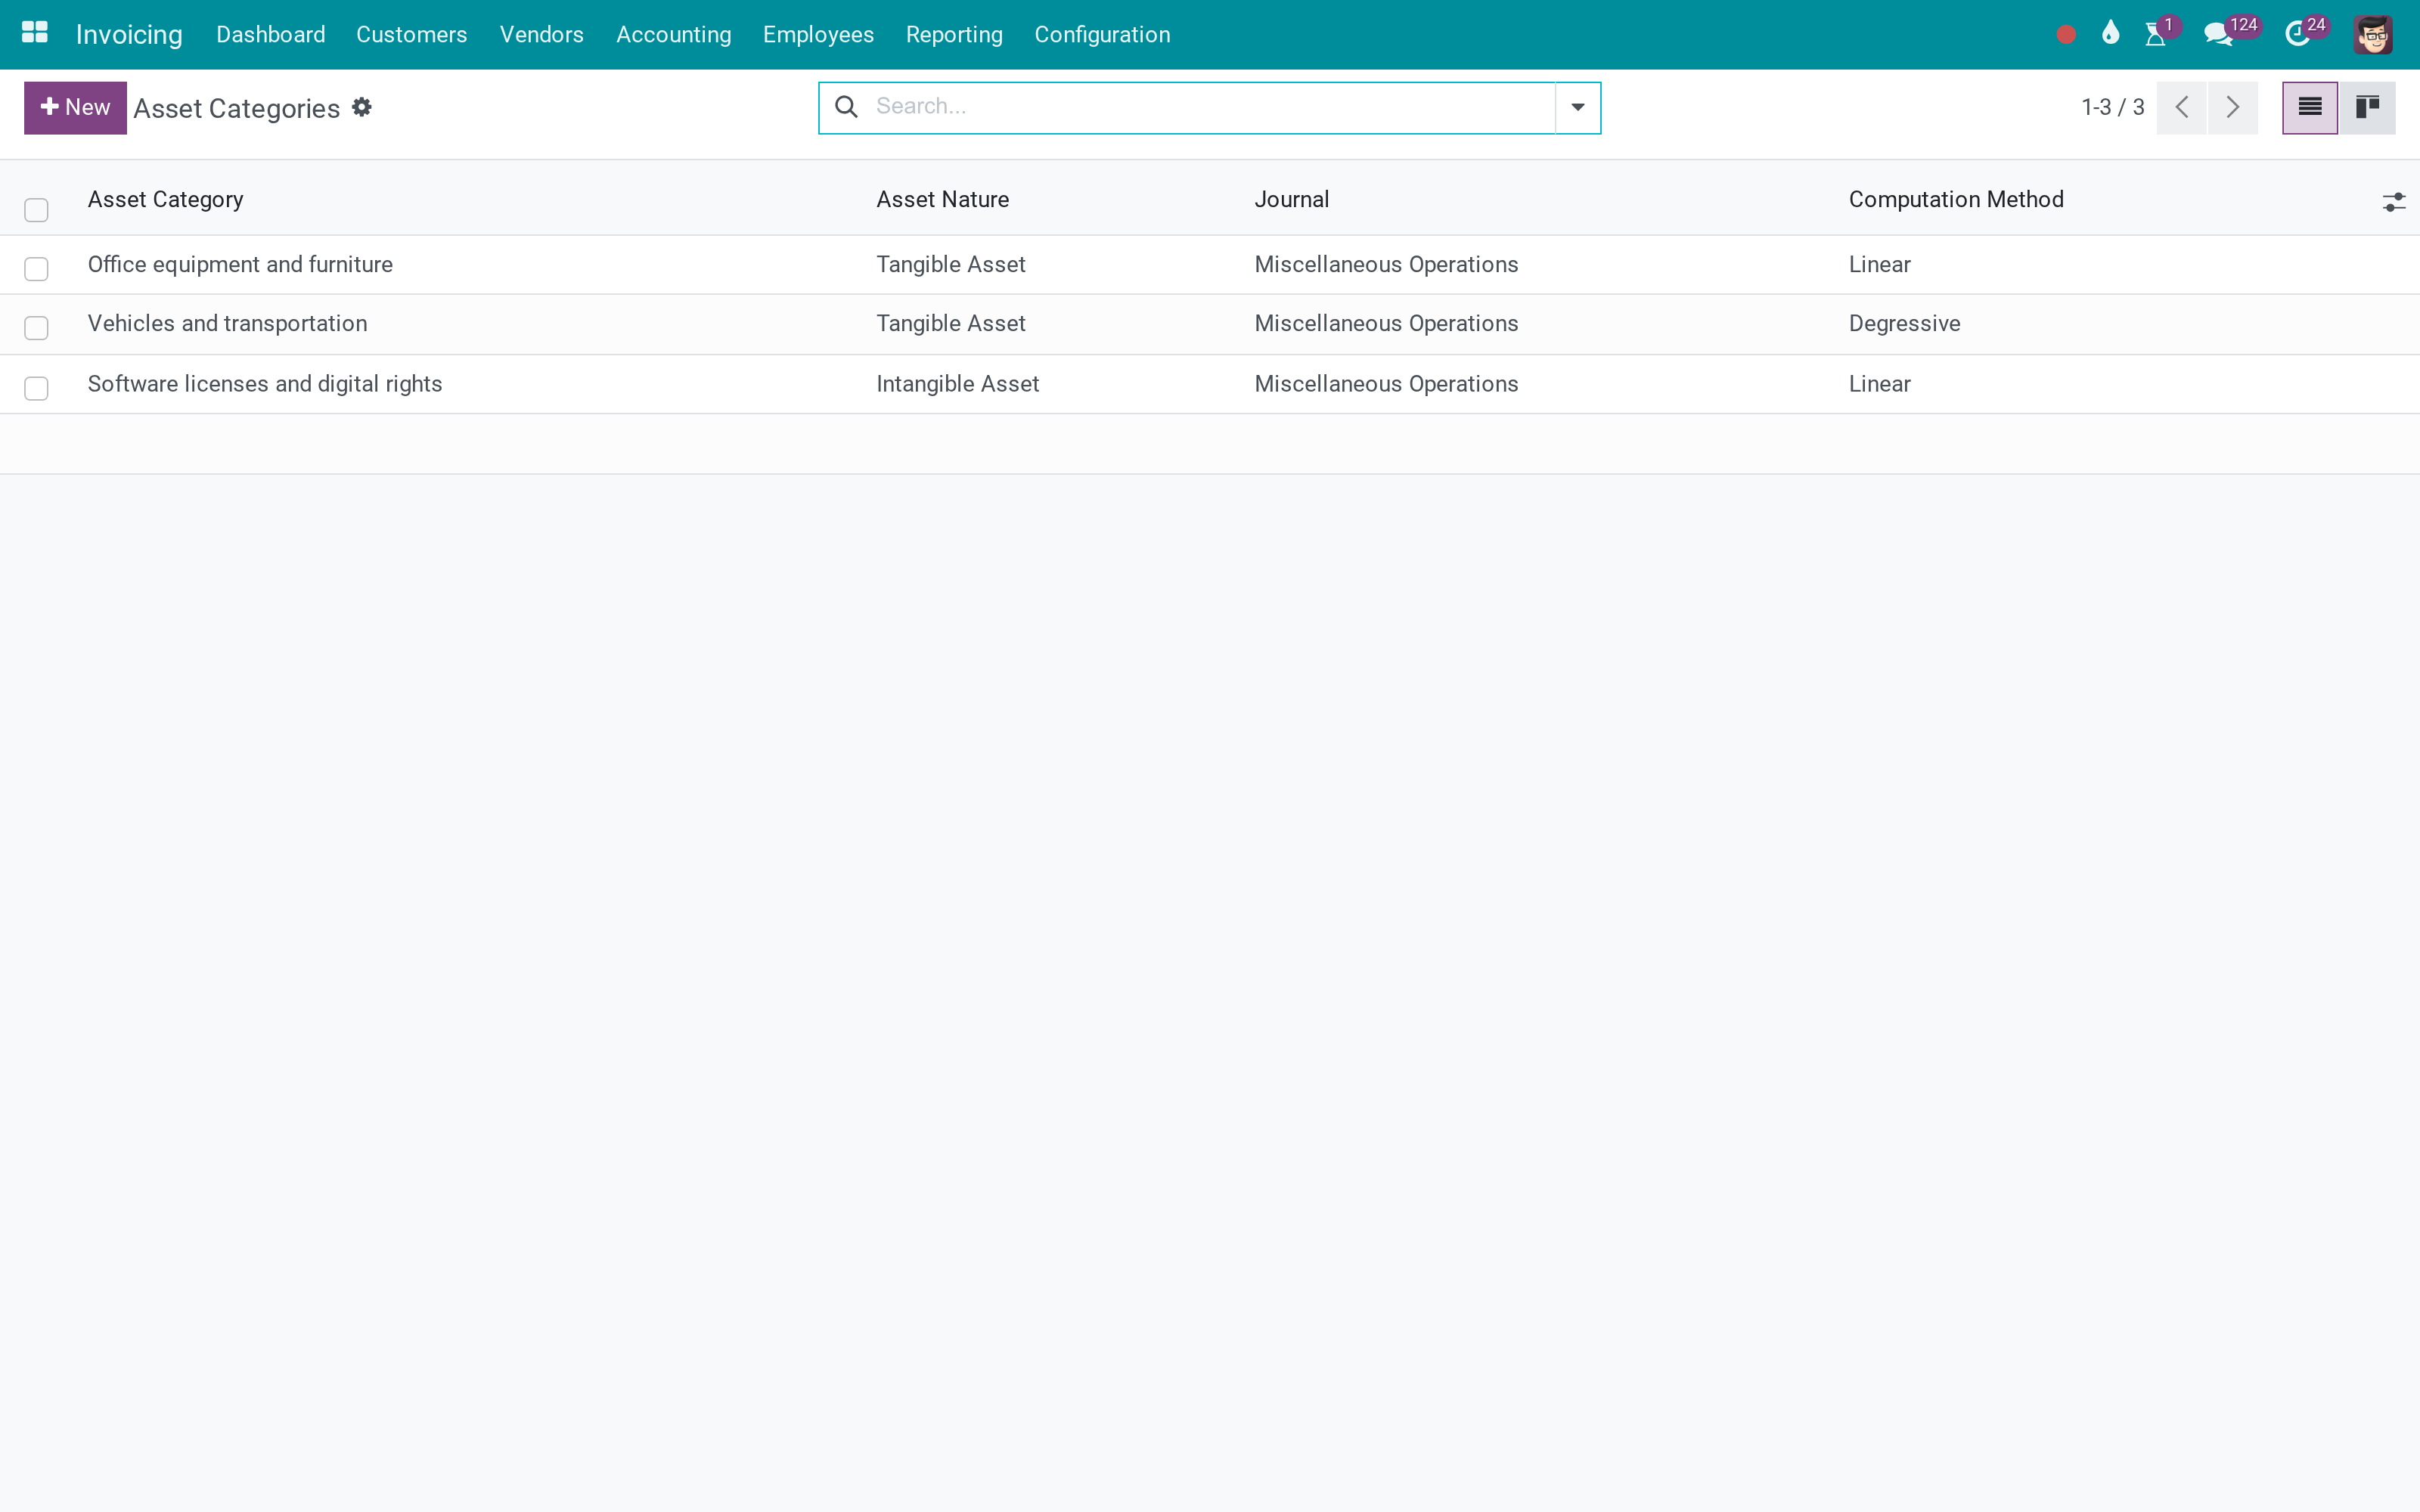Click the red recording indicator icon
This screenshot has width=2420, height=1512.
tap(2066, 35)
